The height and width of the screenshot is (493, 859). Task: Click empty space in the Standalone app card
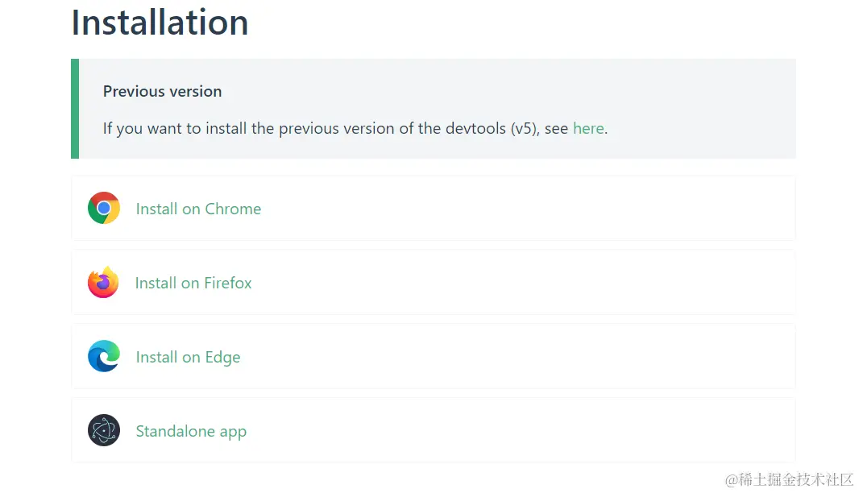pos(524,431)
